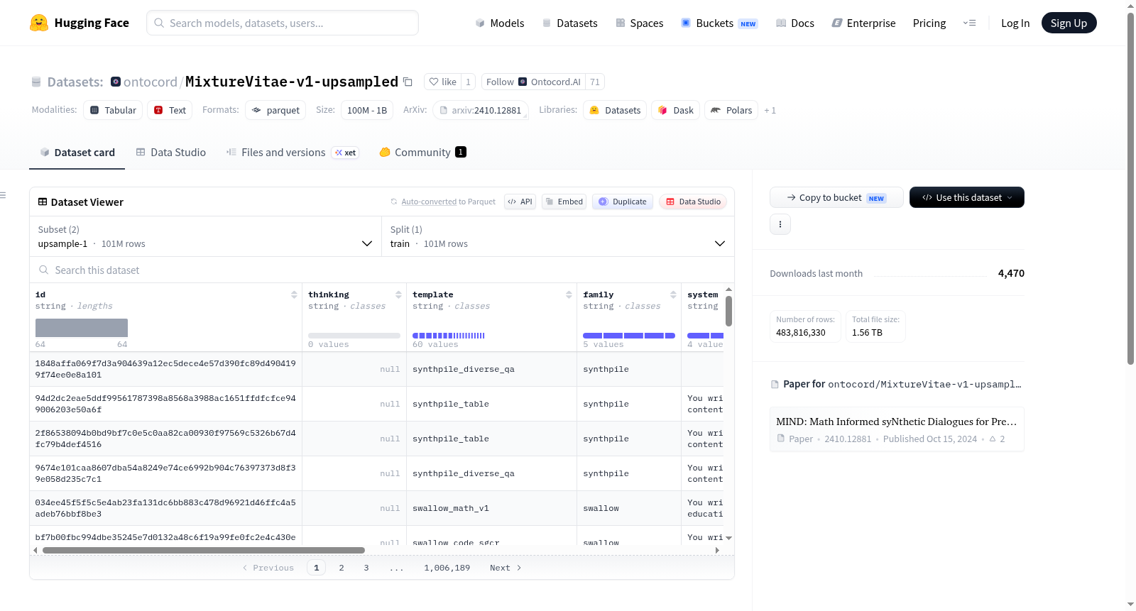Click the Ontocord organization avatar icon
Viewport: 1136px width, 611px height.
tap(116, 82)
